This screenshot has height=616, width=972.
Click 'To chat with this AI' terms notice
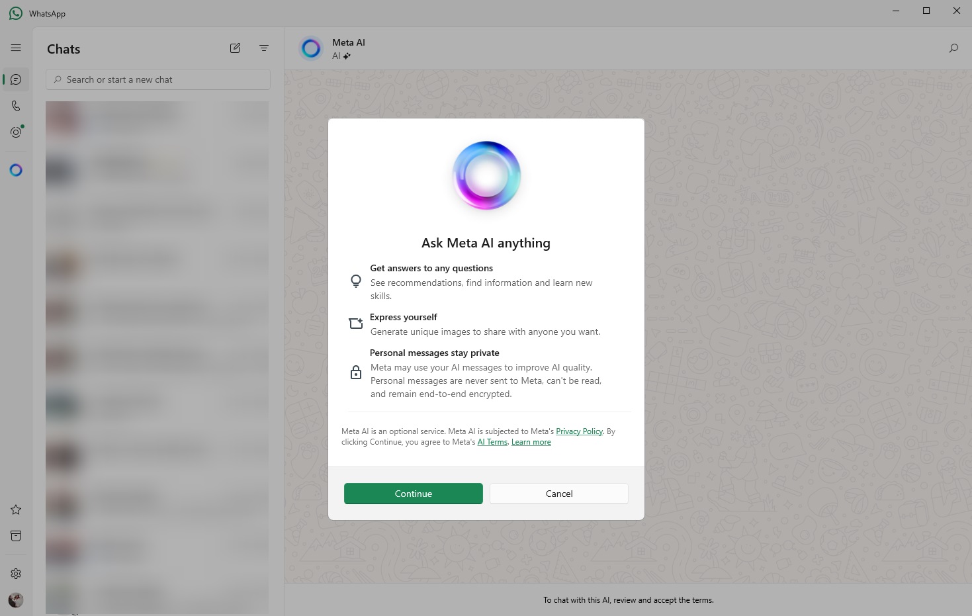pyautogui.click(x=629, y=600)
